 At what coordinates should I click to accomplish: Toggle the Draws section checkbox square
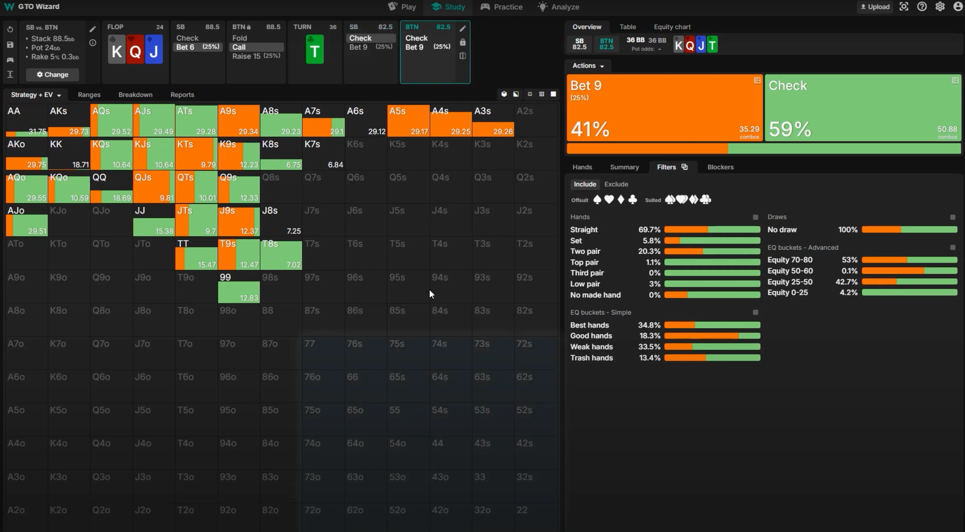coord(953,217)
